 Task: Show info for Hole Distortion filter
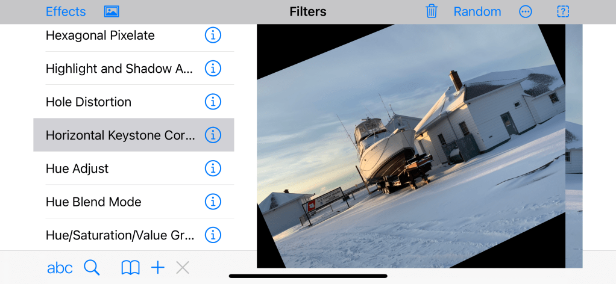(213, 102)
